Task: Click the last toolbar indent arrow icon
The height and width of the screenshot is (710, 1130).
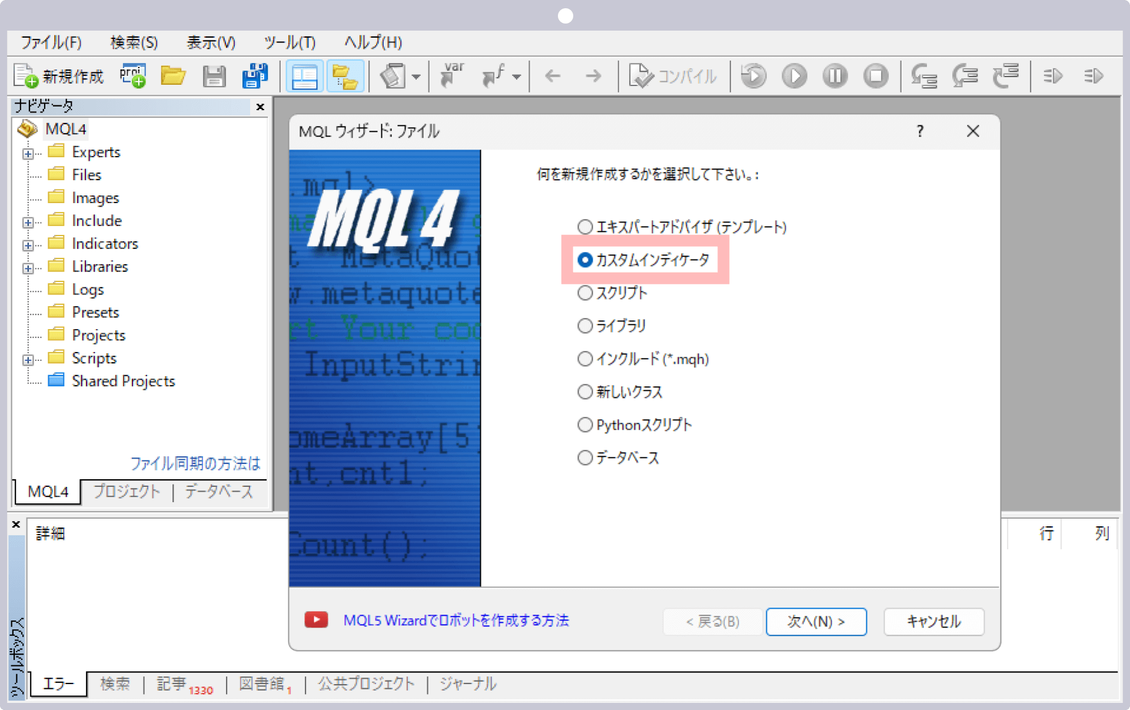Action: (x=1094, y=76)
